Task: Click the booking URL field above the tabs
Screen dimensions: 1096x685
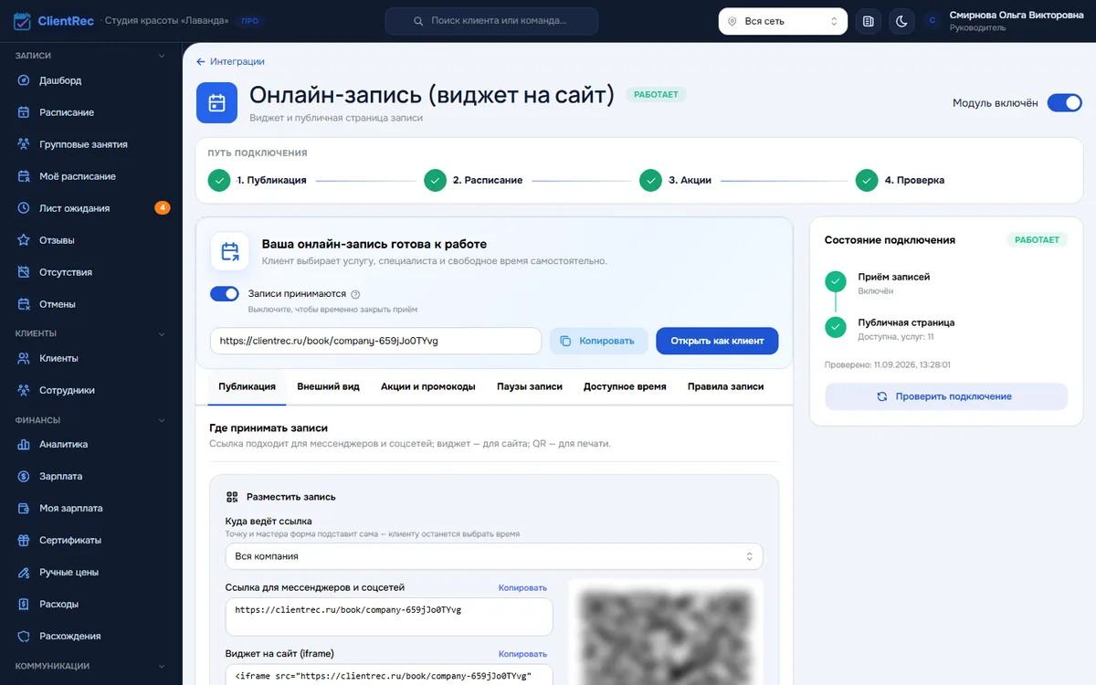Action: (x=375, y=341)
